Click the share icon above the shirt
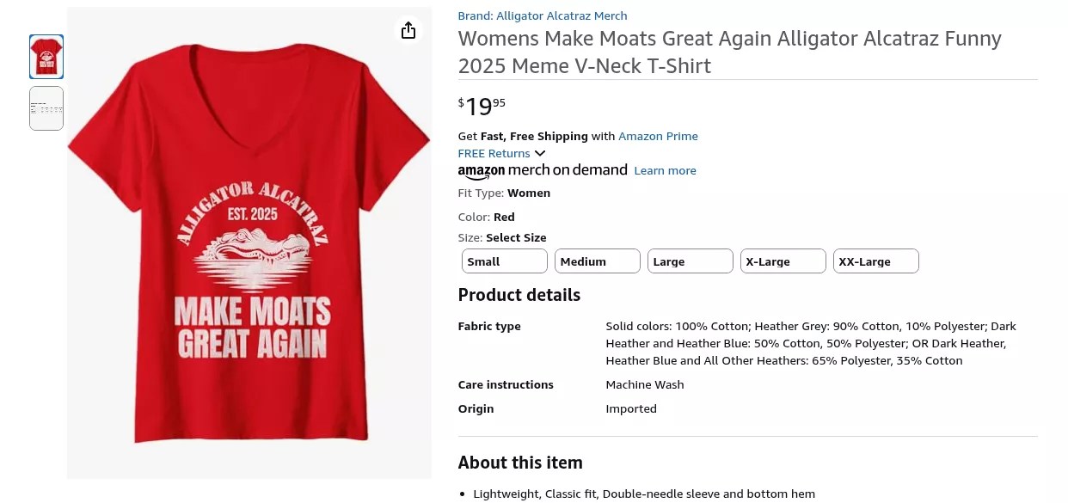Image resolution: width=1068 pixels, height=503 pixels. point(408,31)
